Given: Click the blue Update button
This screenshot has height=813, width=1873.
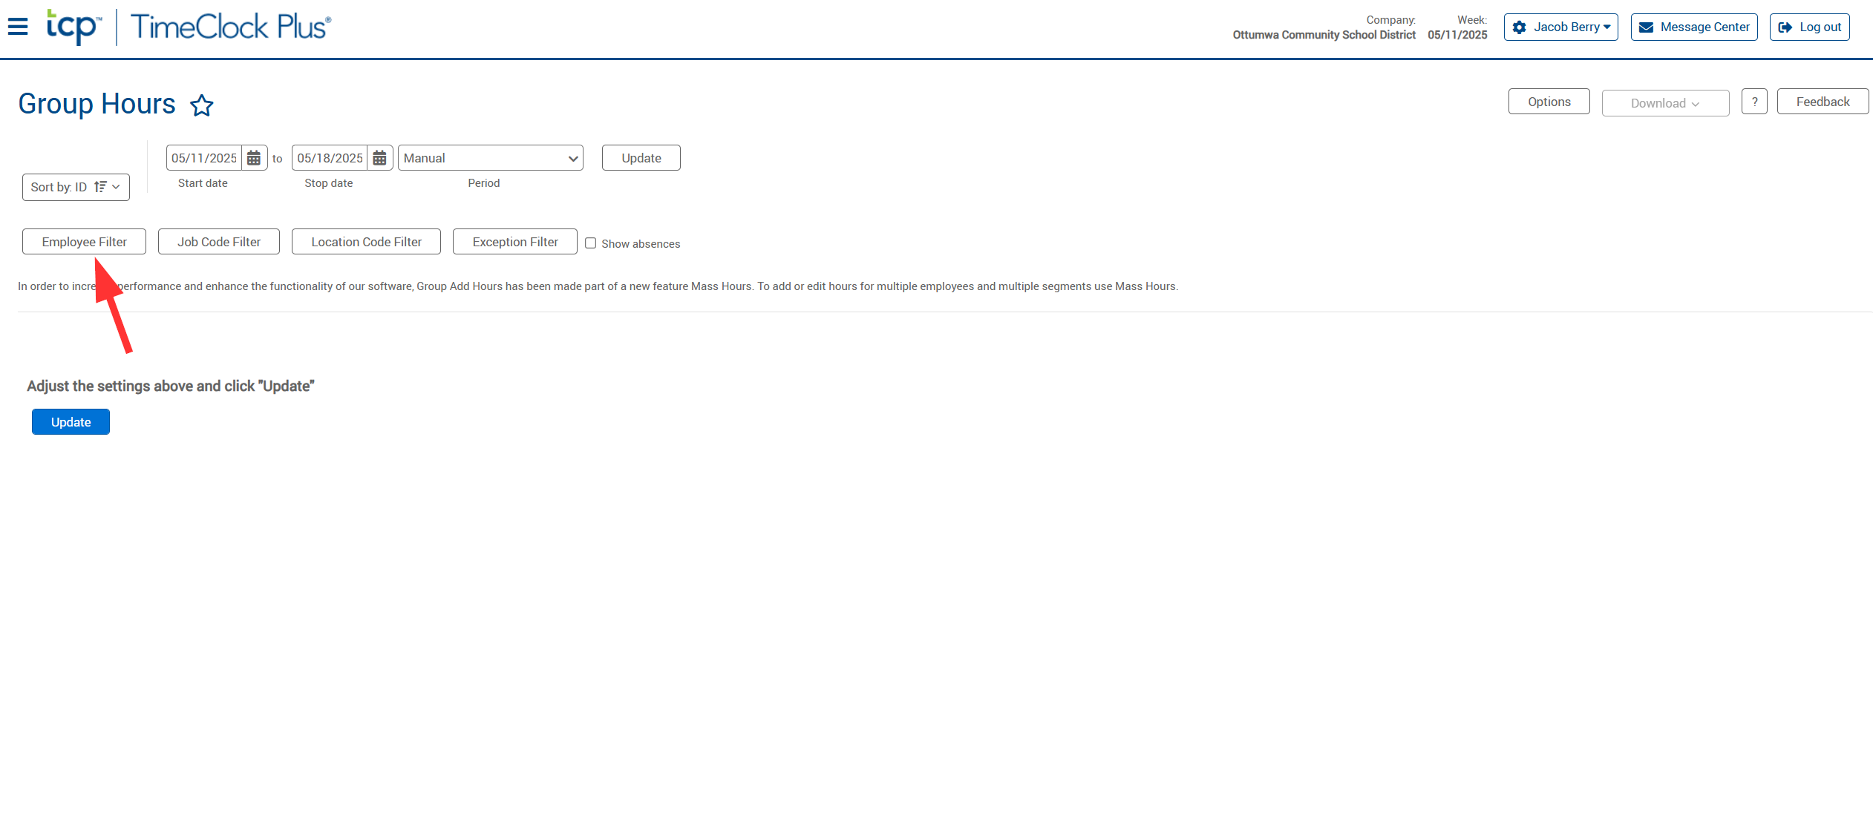Looking at the screenshot, I should 71,422.
